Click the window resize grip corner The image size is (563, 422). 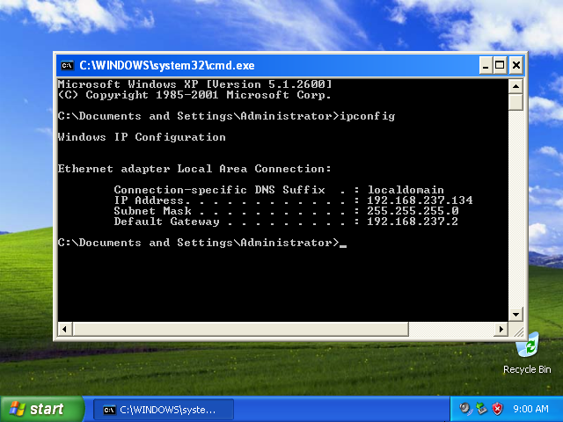pyautogui.click(x=518, y=331)
